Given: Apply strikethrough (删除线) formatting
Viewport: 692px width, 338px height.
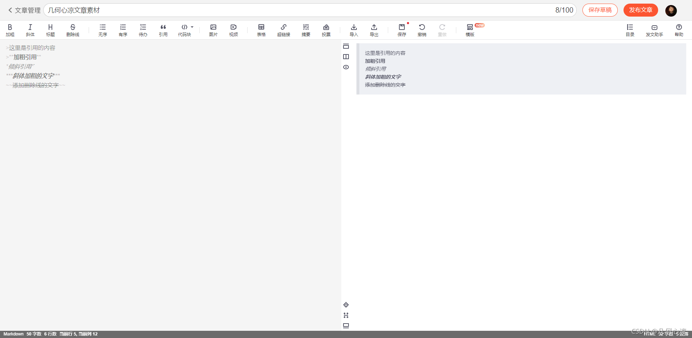Looking at the screenshot, I should [x=73, y=30].
